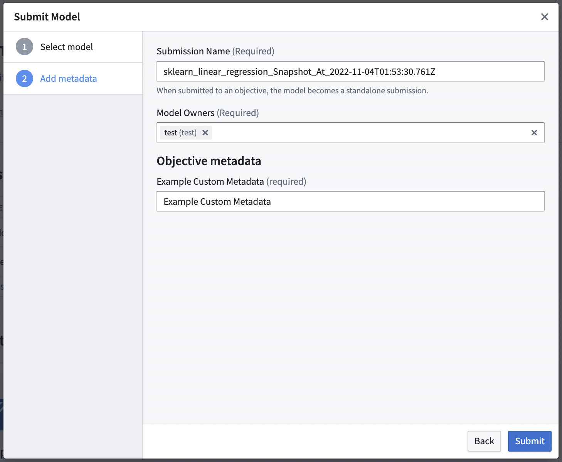Click the Objective metadata heading
The height and width of the screenshot is (462, 562).
click(209, 161)
